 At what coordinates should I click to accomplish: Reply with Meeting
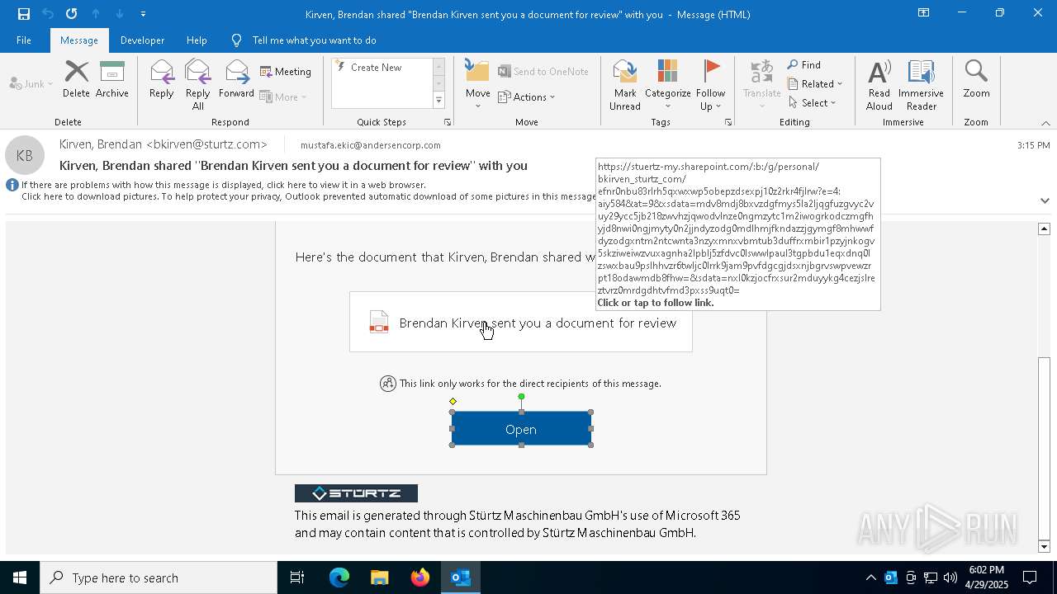[286, 72]
